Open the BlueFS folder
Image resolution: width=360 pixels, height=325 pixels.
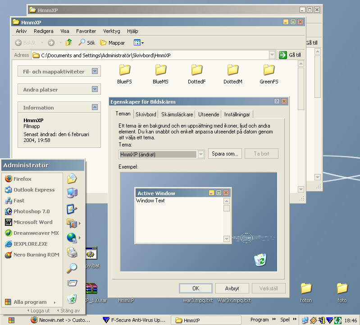pos(124,74)
